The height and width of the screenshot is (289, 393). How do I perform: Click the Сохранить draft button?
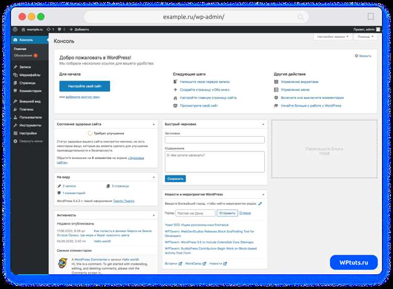175,179
